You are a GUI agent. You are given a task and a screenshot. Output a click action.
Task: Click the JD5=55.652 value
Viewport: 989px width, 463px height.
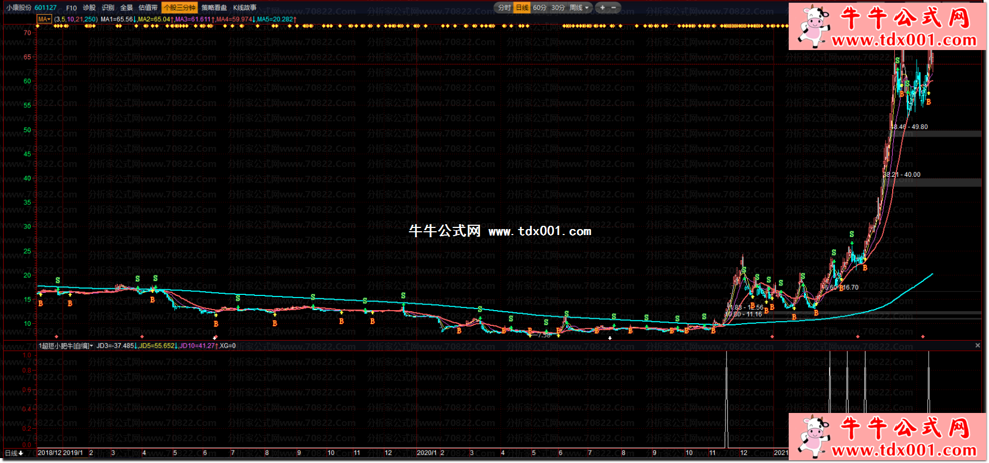(158, 345)
